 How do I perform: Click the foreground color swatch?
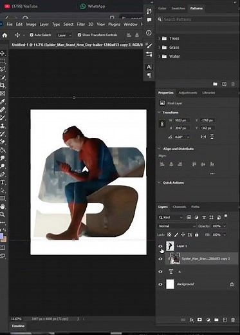coord(1,236)
